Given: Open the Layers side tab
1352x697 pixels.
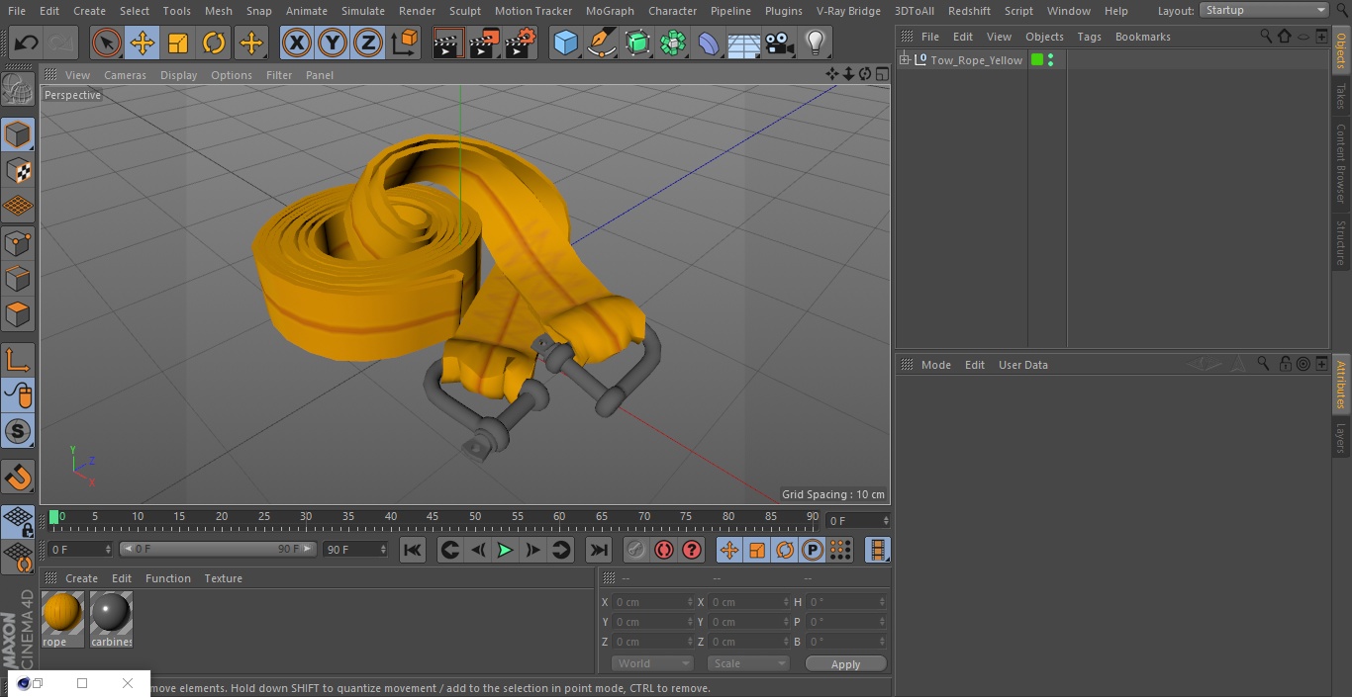Looking at the screenshot, I should [x=1341, y=437].
